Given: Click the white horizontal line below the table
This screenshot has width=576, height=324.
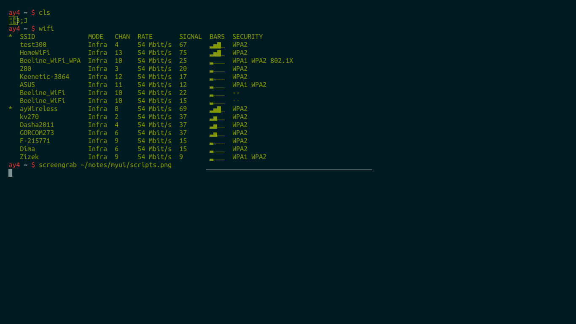Looking at the screenshot, I should (x=288, y=170).
